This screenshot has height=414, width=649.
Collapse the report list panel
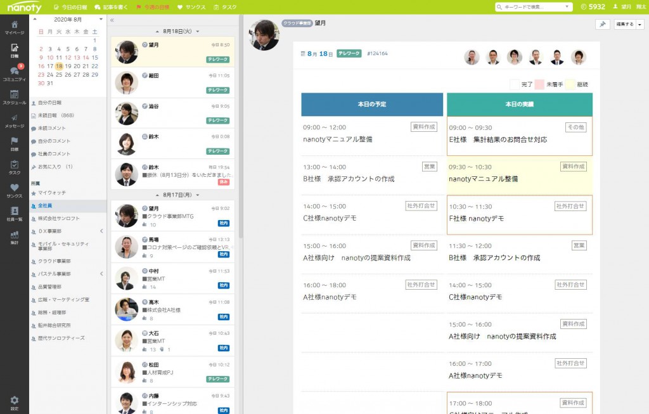coord(112,20)
